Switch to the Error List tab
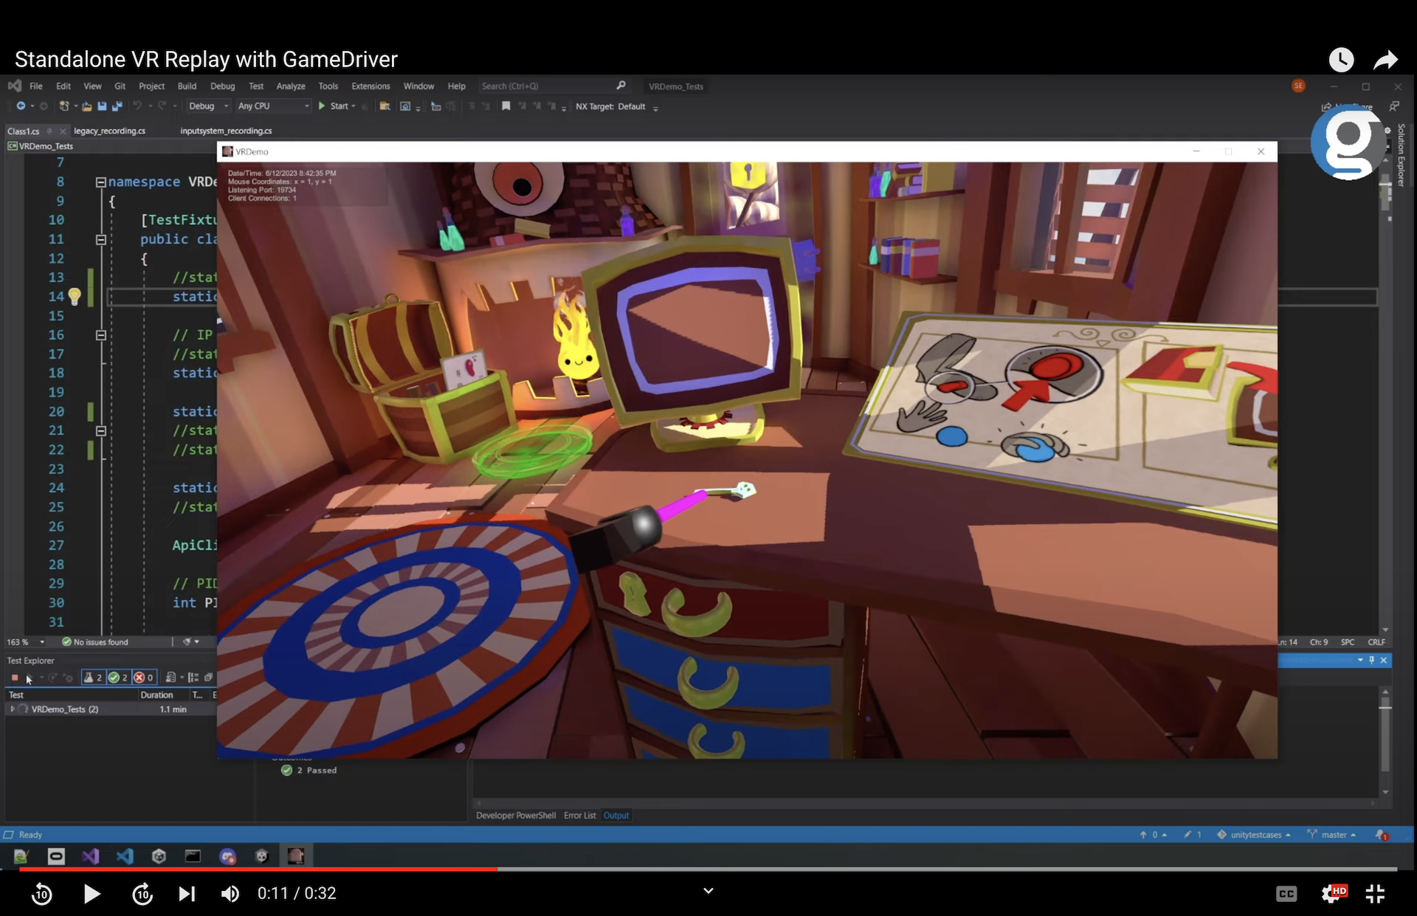1417x916 pixels. (579, 816)
